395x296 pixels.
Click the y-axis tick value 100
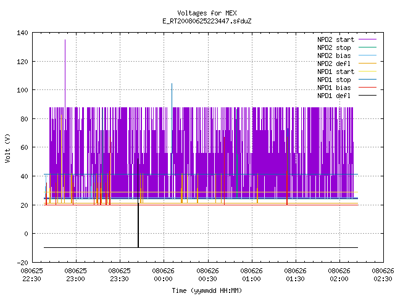click(22, 90)
